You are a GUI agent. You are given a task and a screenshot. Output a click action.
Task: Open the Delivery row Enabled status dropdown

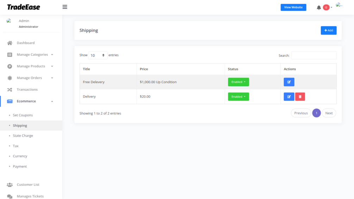point(238,97)
